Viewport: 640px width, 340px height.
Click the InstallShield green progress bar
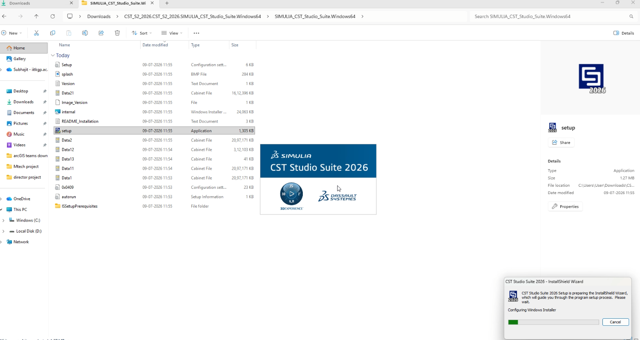pyautogui.click(x=553, y=322)
